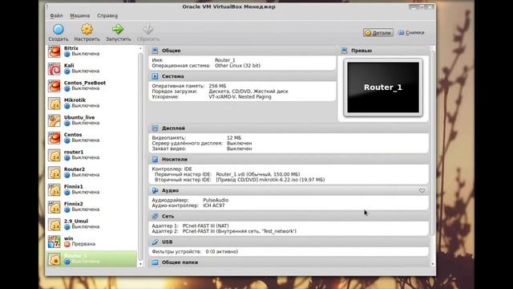Viewport: 513px width, 289px height.
Task: Open the Дисплей header link
Action: (x=173, y=128)
